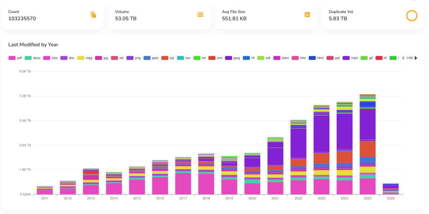The width and height of the screenshot is (429, 214).
Task: Go to next legend page arrow
Action: click(x=416, y=58)
